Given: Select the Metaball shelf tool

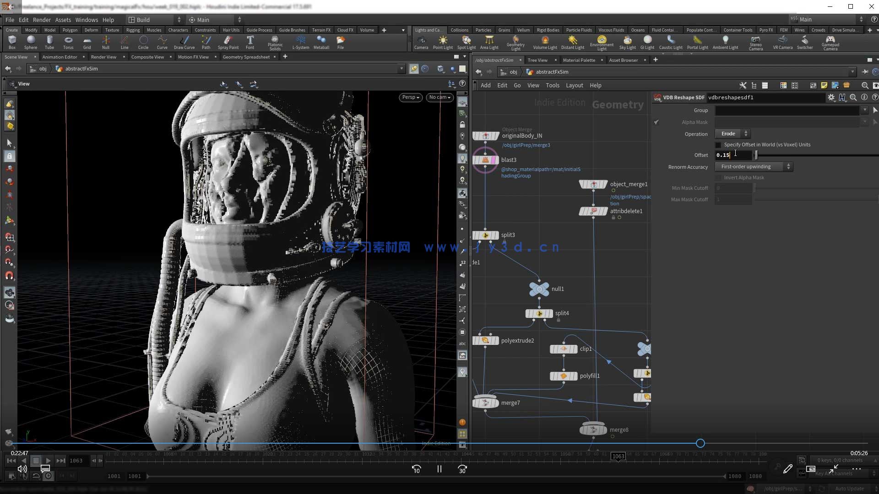Looking at the screenshot, I should pos(321,42).
